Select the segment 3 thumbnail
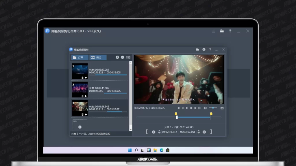Viewport: 296px width, 166px height. click(x=80, y=108)
